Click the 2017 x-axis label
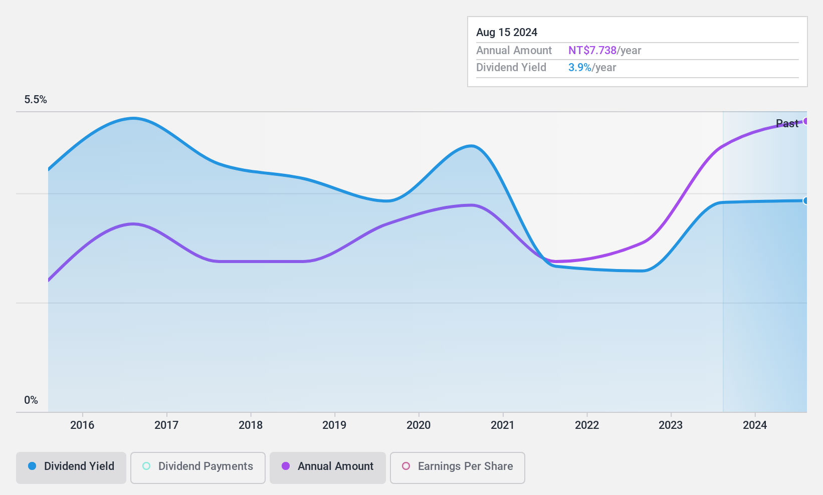The width and height of the screenshot is (823, 495). click(x=166, y=425)
